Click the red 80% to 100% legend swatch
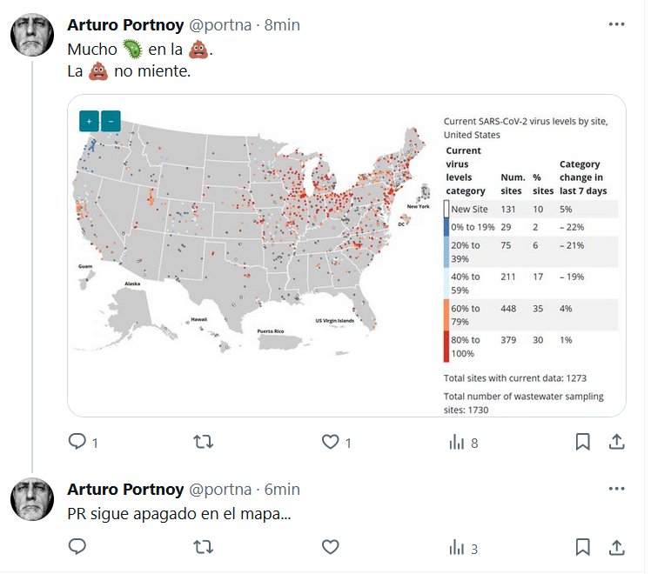Viewport: 651px width, 574px height. tap(446, 346)
